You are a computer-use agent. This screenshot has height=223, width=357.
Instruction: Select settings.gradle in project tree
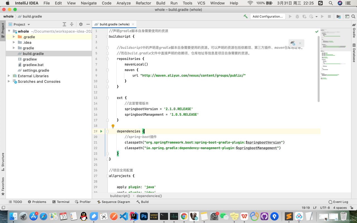(36, 70)
